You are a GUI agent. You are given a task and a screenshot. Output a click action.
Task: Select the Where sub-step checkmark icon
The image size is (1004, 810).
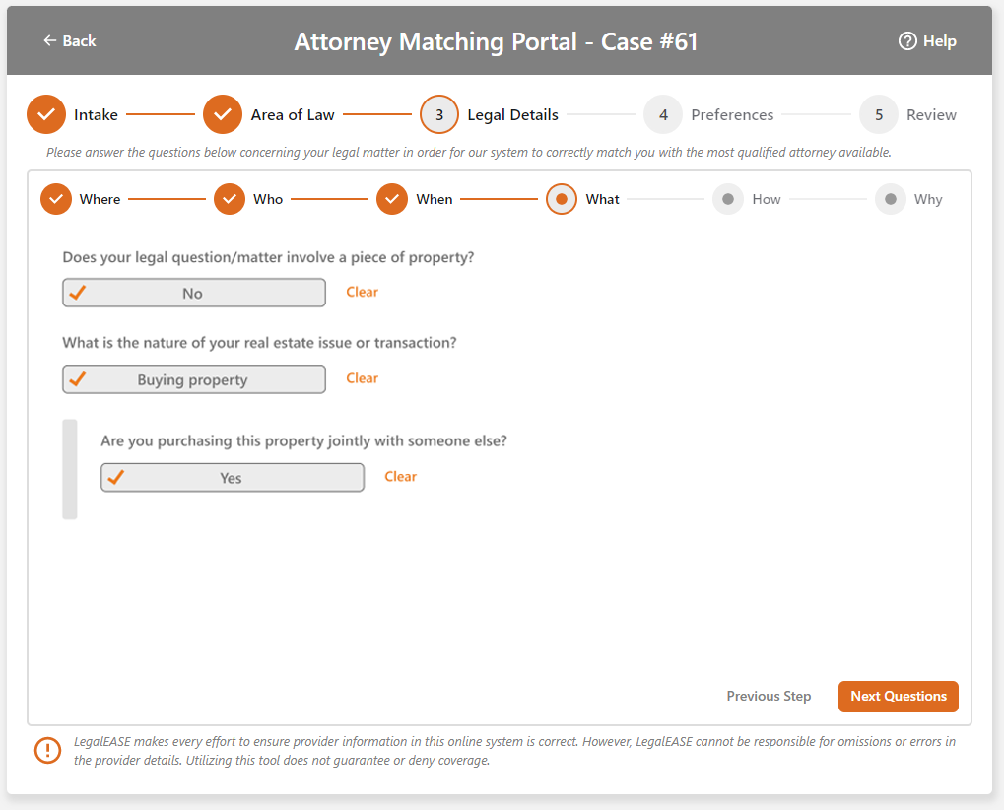point(56,199)
